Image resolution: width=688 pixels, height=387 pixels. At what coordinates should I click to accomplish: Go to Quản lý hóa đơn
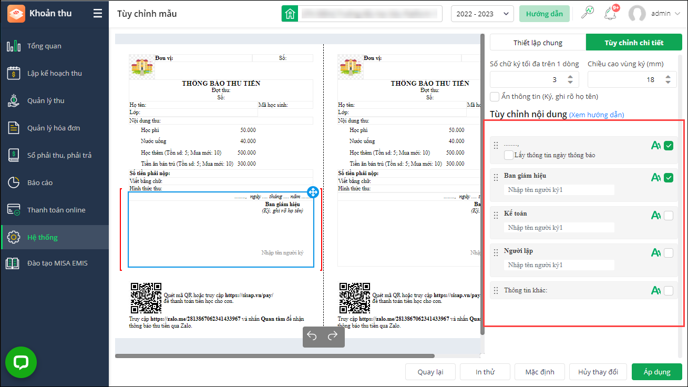pos(55,128)
